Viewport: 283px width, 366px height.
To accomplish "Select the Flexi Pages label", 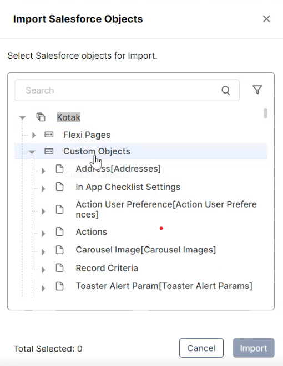I will [x=87, y=135].
